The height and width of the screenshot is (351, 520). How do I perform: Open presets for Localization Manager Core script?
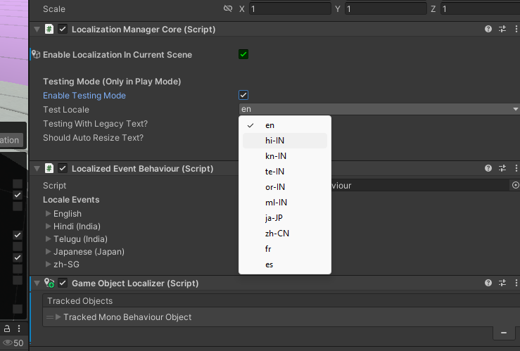(502, 29)
